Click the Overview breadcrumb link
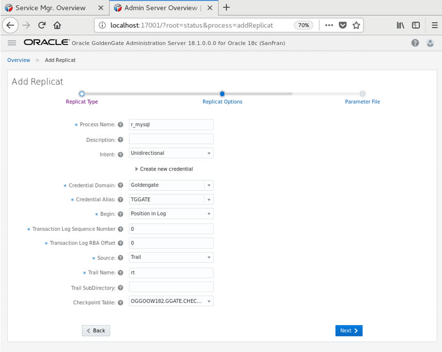Image resolution: width=442 pixels, height=352 pixels. coord(19,60)
